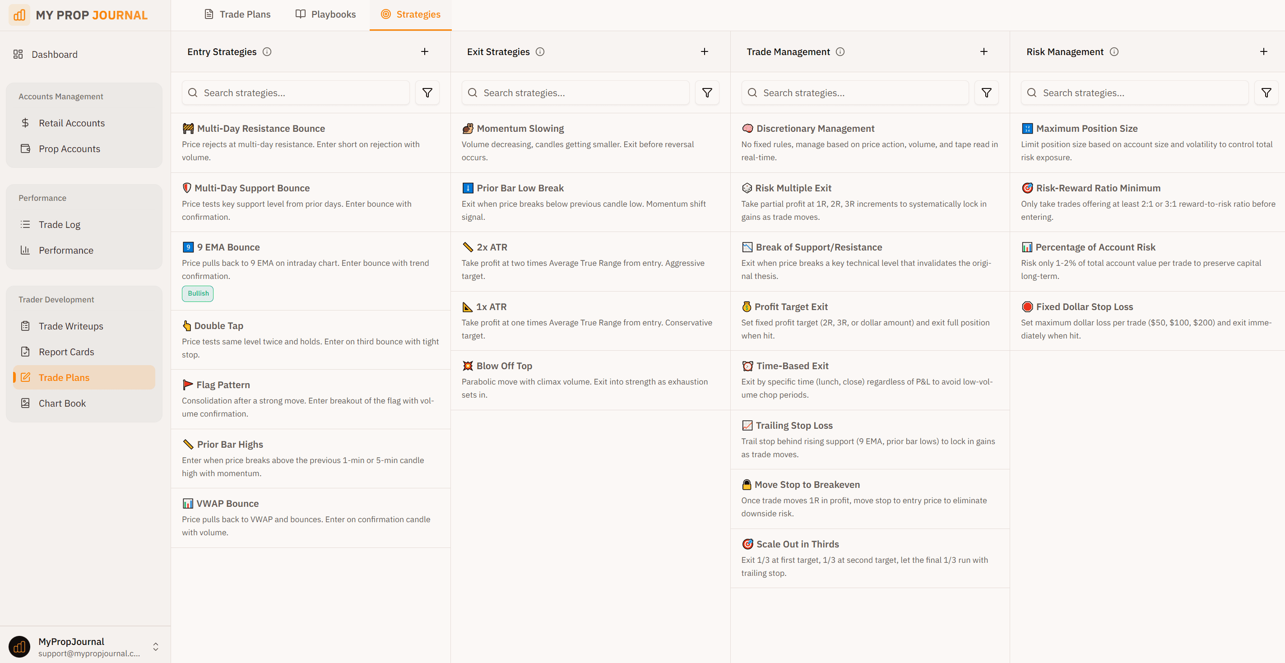Image resolution: width=1285 pixels, height=663 pixels.
Task: Expand the MyPropJournal account switcher chevron
Action: point(156,647)
